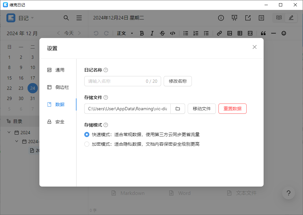Click the outline list icon in header
The height and width of the screenshot is (215, 303).
tap(261, 18)
